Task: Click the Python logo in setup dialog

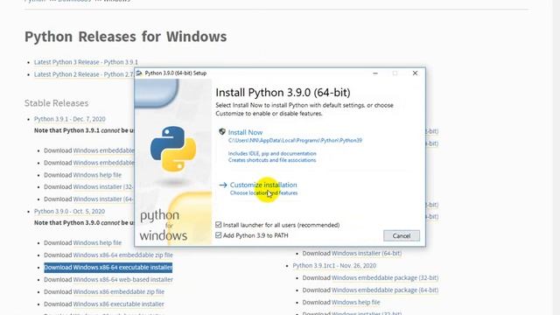Action: pos(173,149)
